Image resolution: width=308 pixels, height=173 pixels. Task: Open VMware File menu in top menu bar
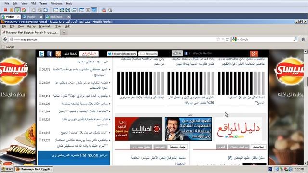pyautogui.click(x=7, y=3)
